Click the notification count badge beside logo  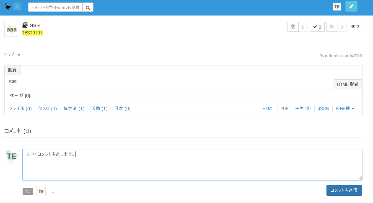click(17, 6)
